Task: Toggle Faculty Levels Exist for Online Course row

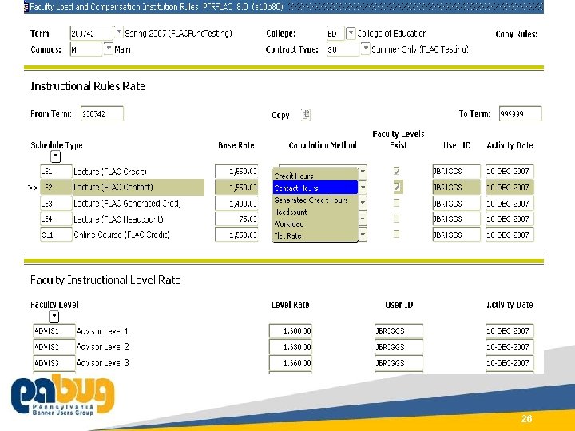Action: 396,233
